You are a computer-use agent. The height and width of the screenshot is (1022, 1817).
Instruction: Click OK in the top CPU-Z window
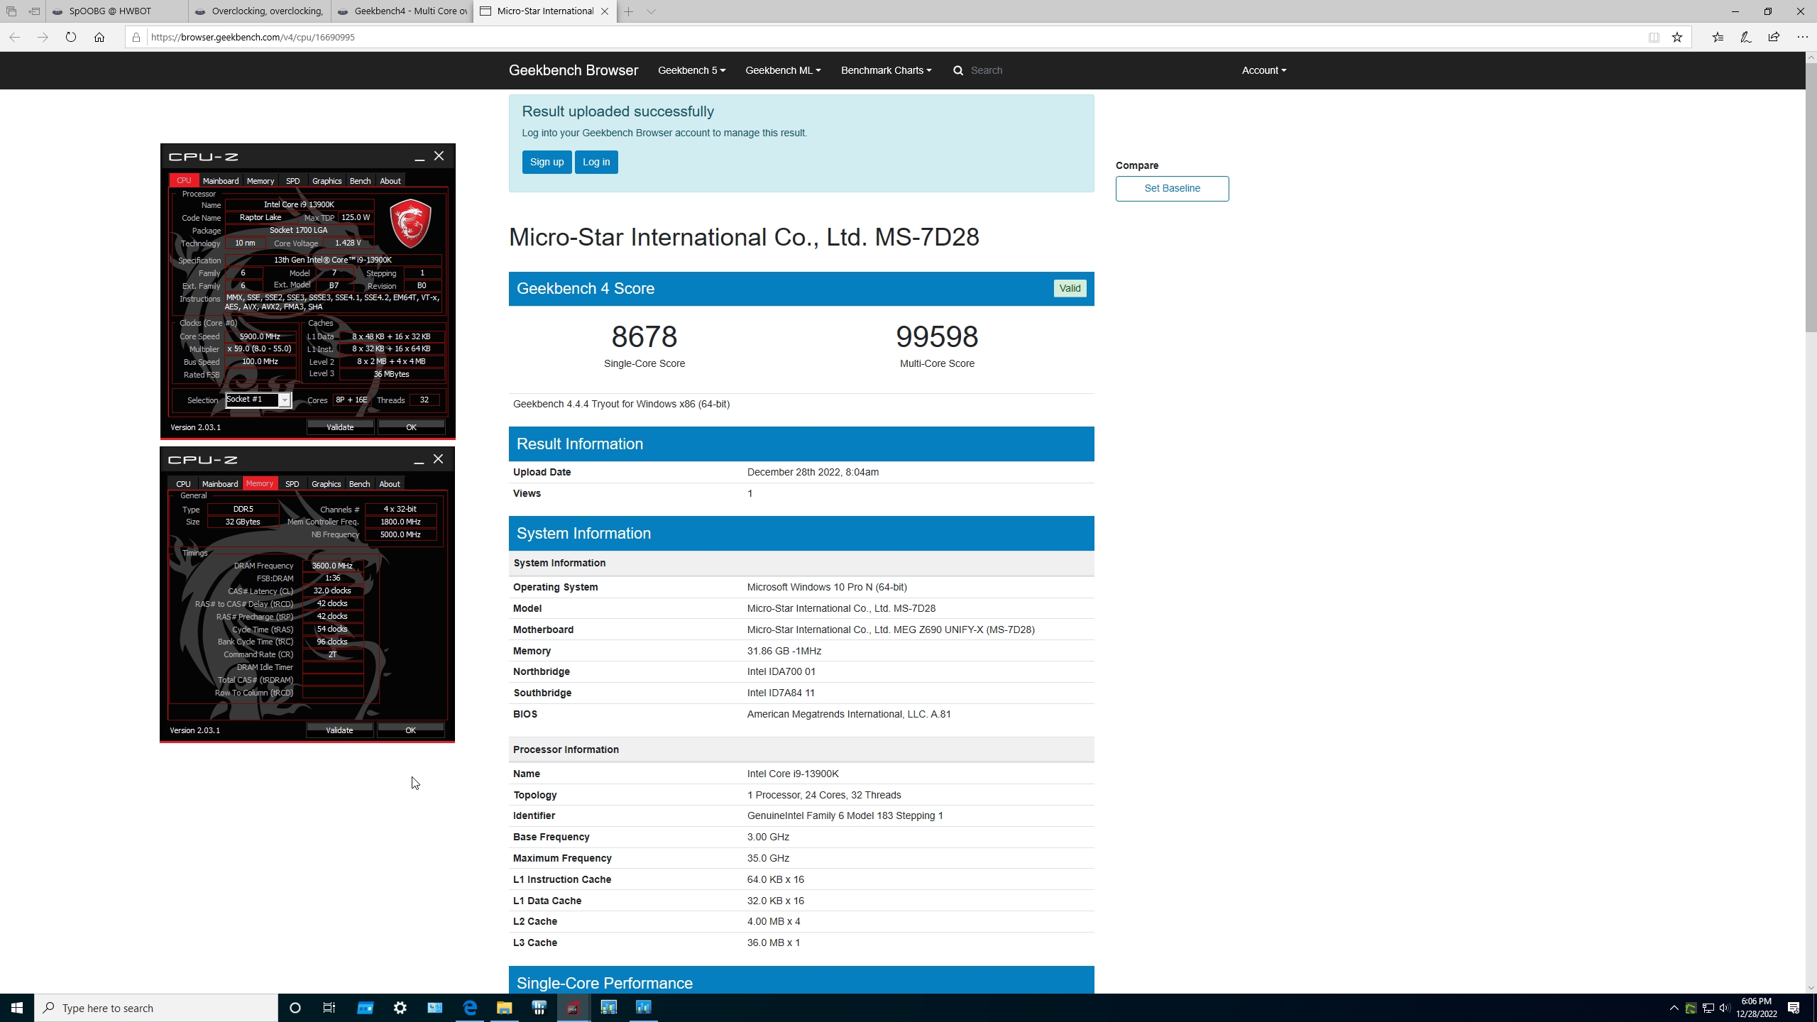411,427
